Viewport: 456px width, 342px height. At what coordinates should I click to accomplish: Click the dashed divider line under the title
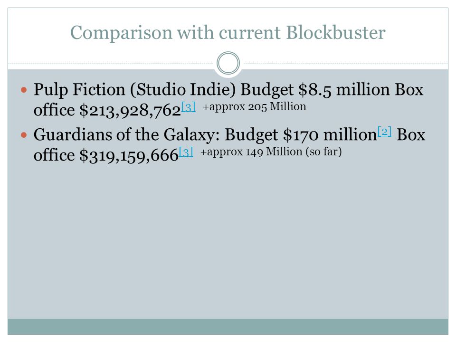pyautogui.click(x=111, y=64)
